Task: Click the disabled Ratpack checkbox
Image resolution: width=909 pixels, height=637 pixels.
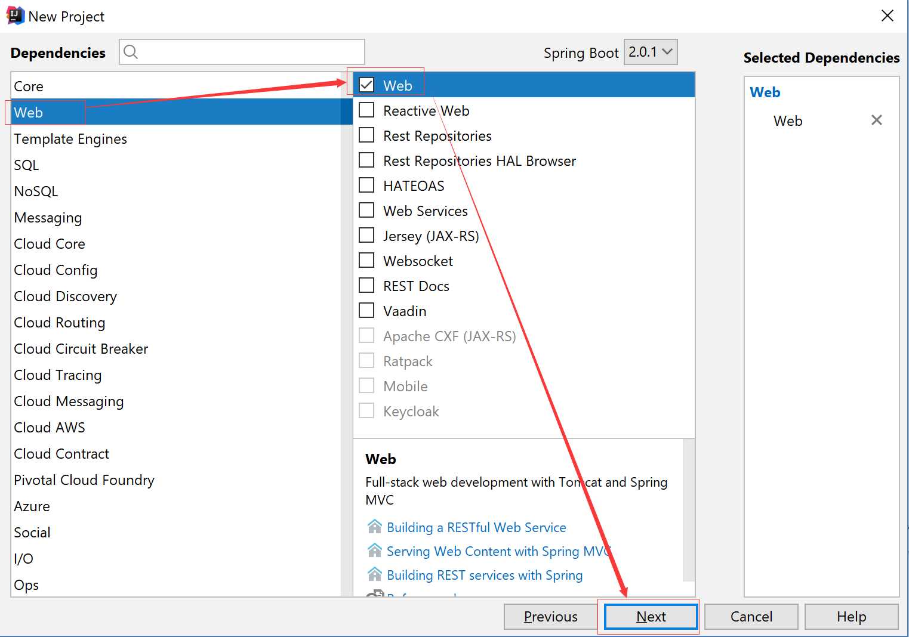Action: point(366,361)
